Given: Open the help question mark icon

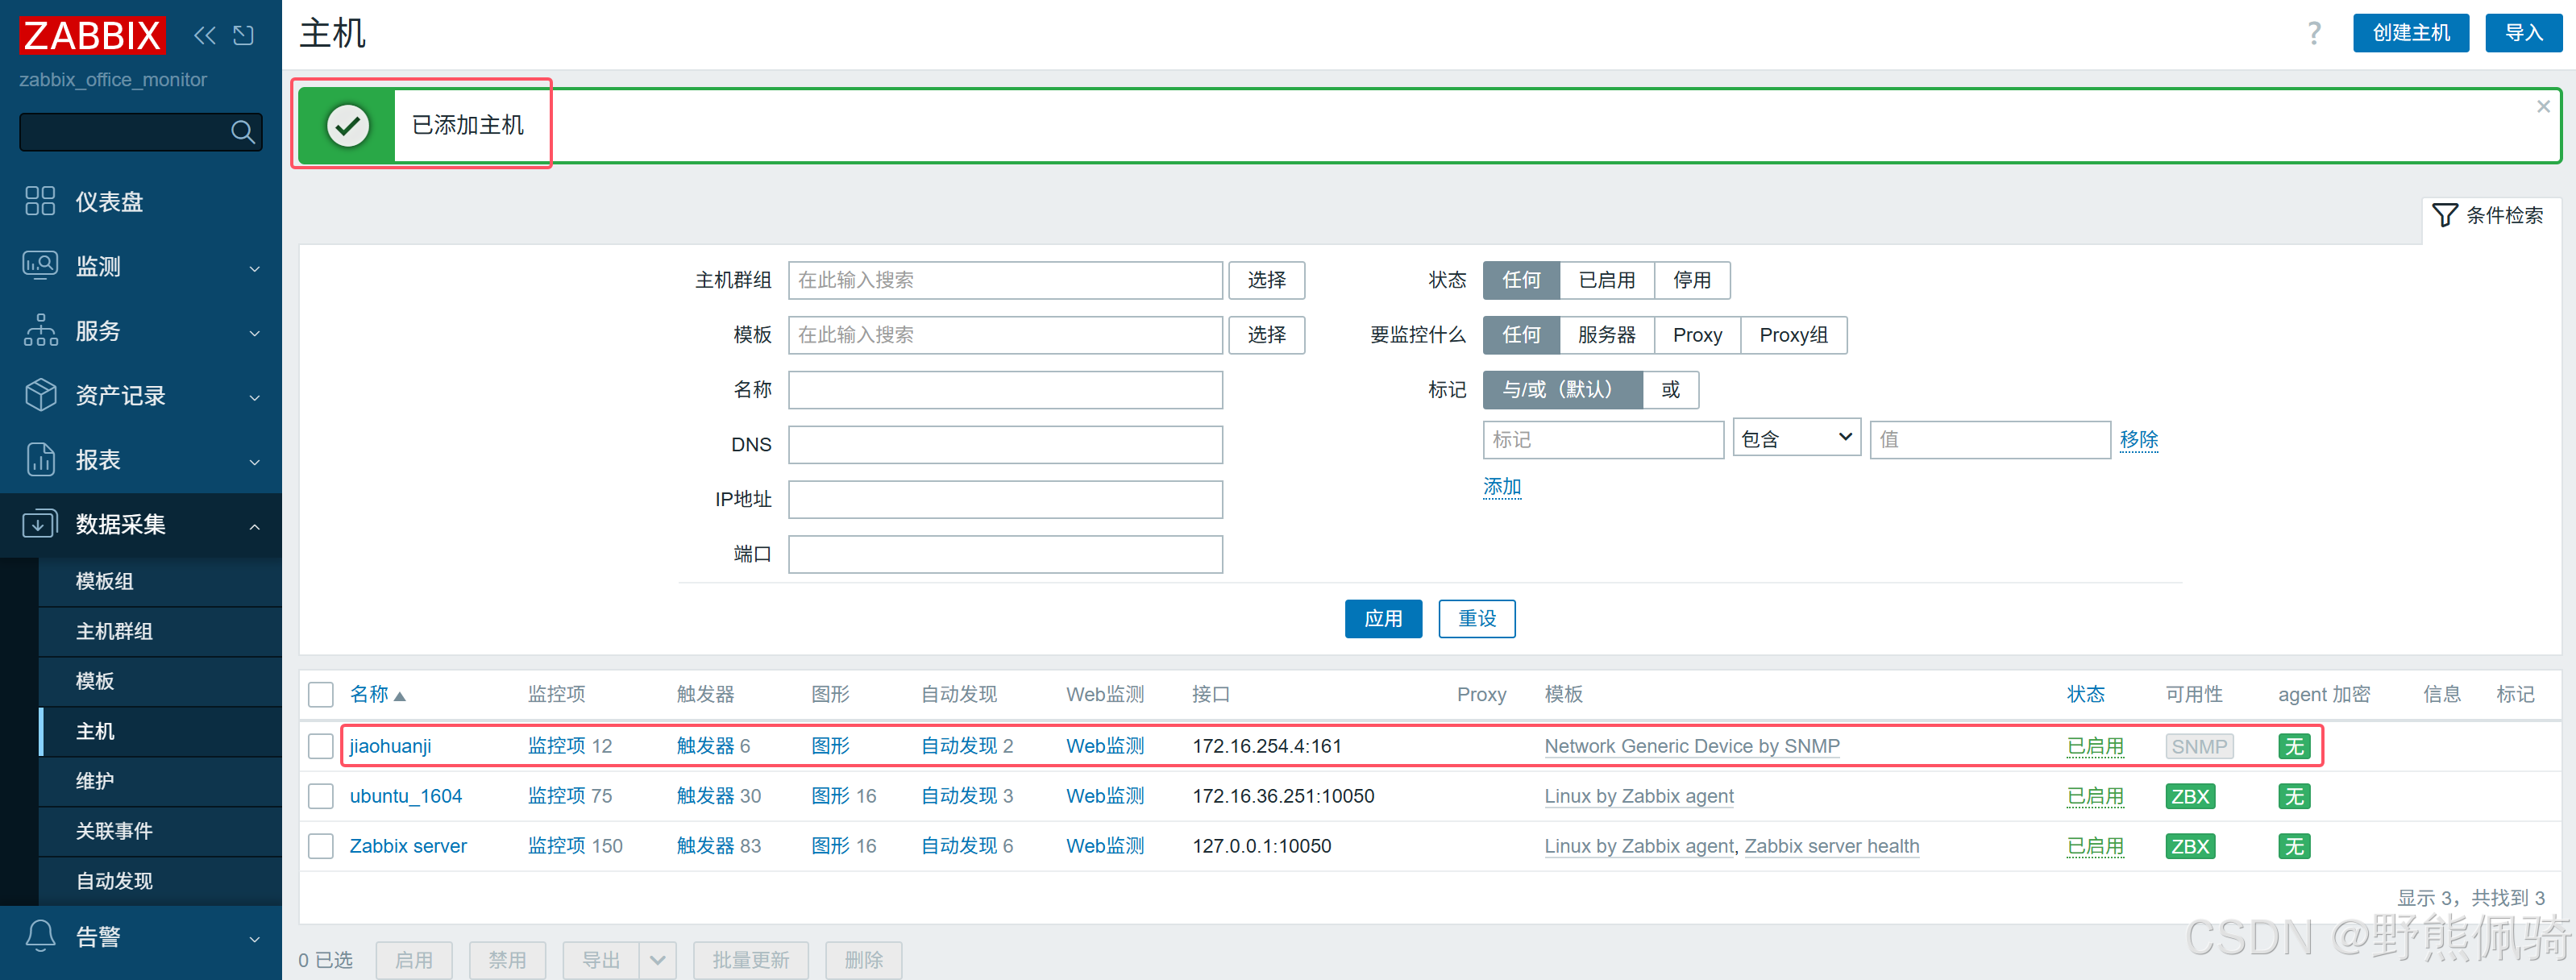Looking at the screenshot, I should [x=2313, y=33].
